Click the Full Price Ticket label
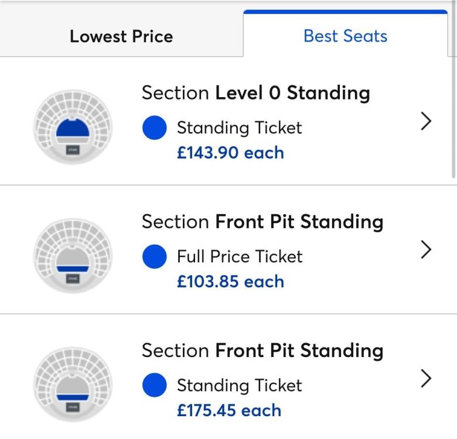457x439 pixels. point(239,256)
